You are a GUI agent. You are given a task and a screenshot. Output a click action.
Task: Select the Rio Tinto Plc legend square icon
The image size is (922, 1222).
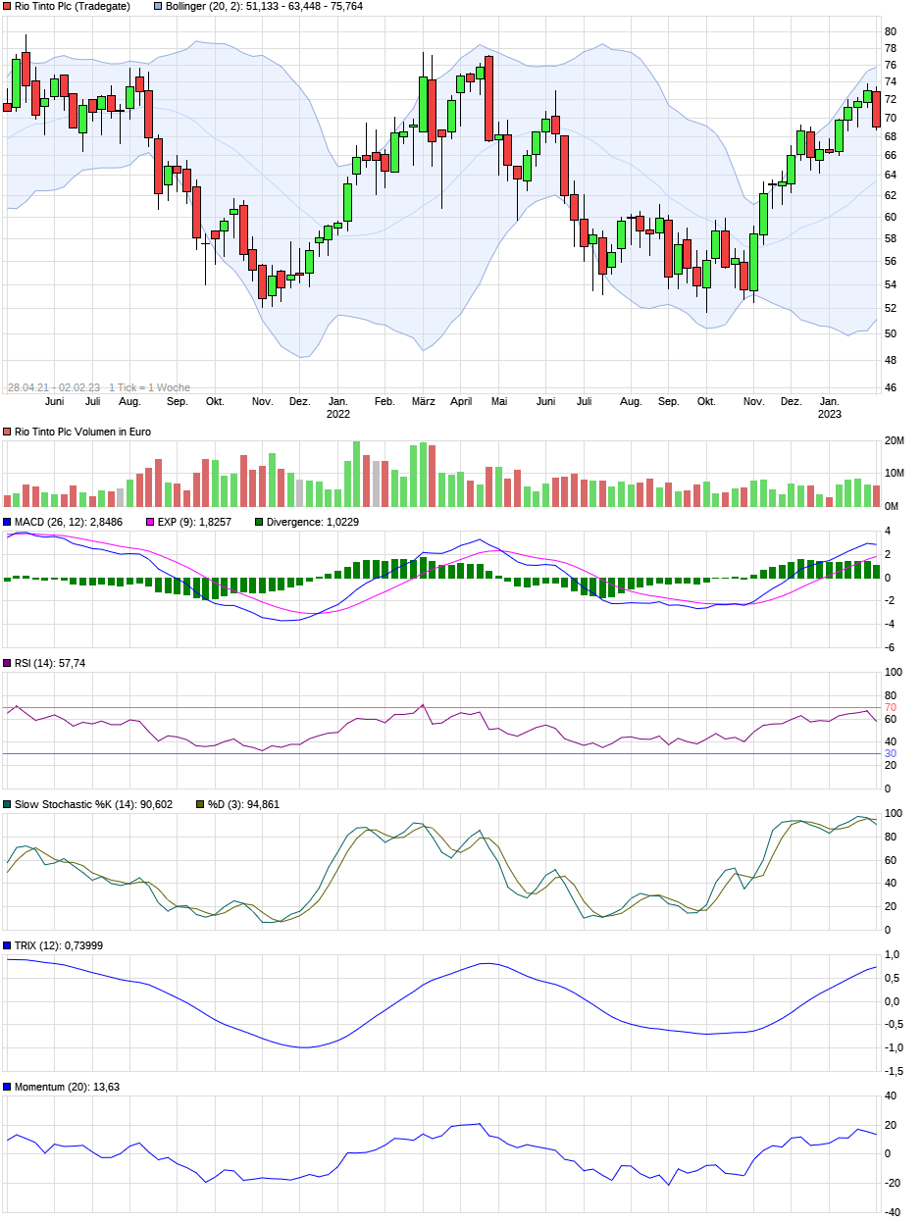pos(5,7)
